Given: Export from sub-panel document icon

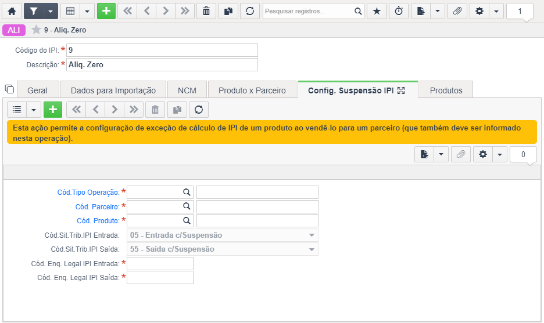Looking at the screenshot, I should click(x=424, y=154).
